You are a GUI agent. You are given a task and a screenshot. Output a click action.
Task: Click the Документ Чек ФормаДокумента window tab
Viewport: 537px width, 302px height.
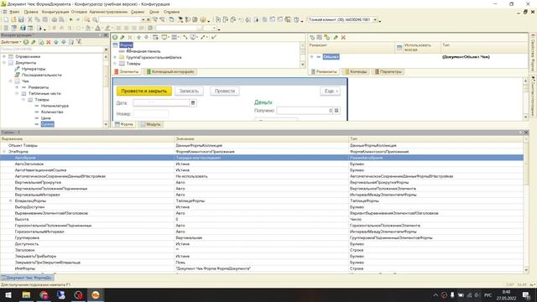point(27,278)
